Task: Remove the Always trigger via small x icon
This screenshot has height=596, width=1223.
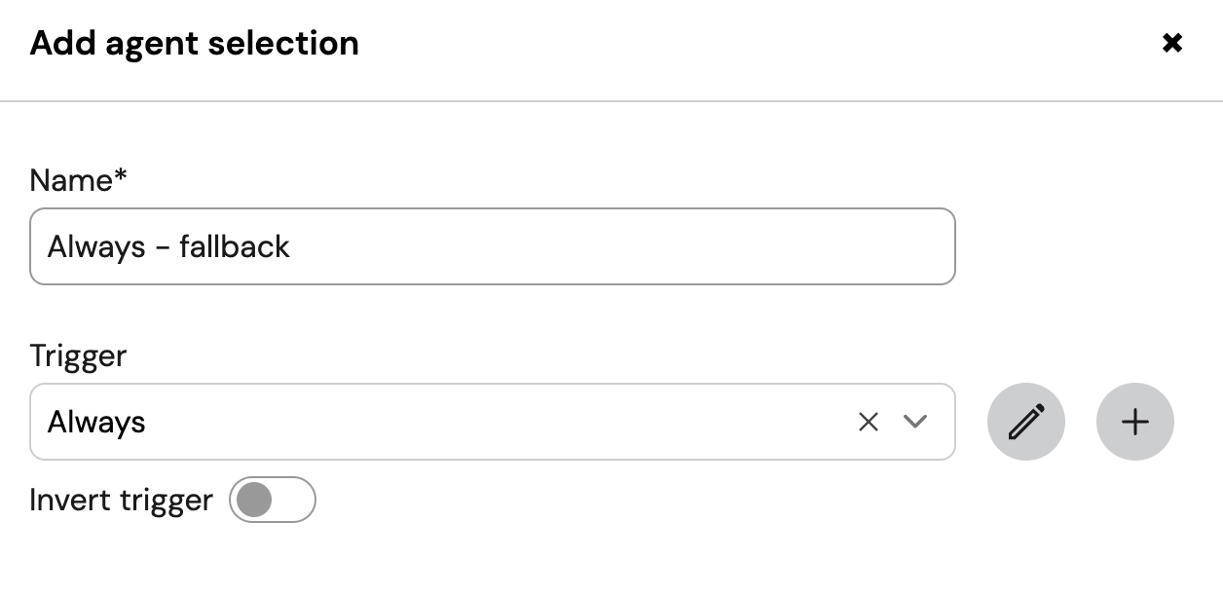Action: pos(869,422)
